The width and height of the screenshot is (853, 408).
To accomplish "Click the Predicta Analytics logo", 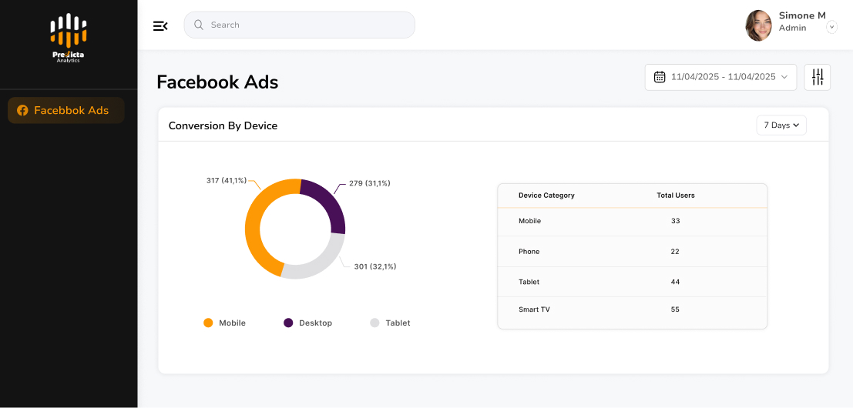I will (69, 38).
